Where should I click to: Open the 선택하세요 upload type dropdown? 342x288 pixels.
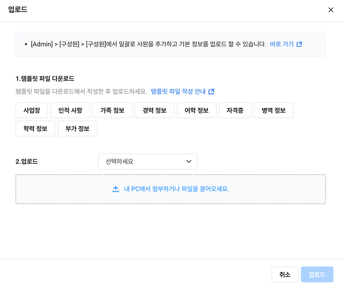tap(147, 161)
